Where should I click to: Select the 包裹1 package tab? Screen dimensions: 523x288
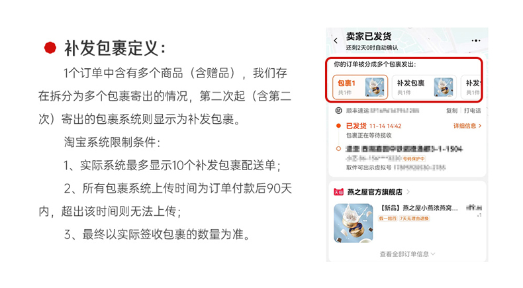tap(360, 87)
